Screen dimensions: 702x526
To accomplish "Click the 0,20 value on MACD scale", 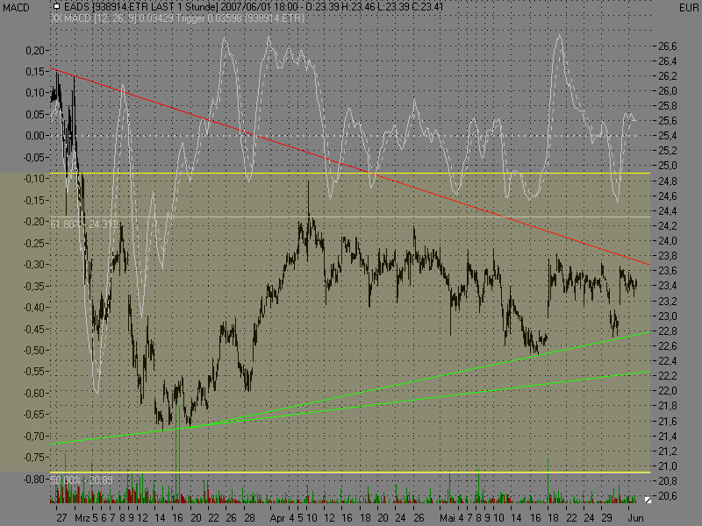I will pos(35,51).
